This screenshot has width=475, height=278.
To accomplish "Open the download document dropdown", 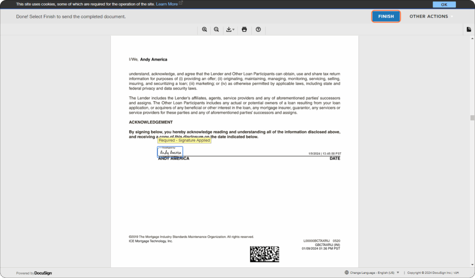I will coord(230,29).
